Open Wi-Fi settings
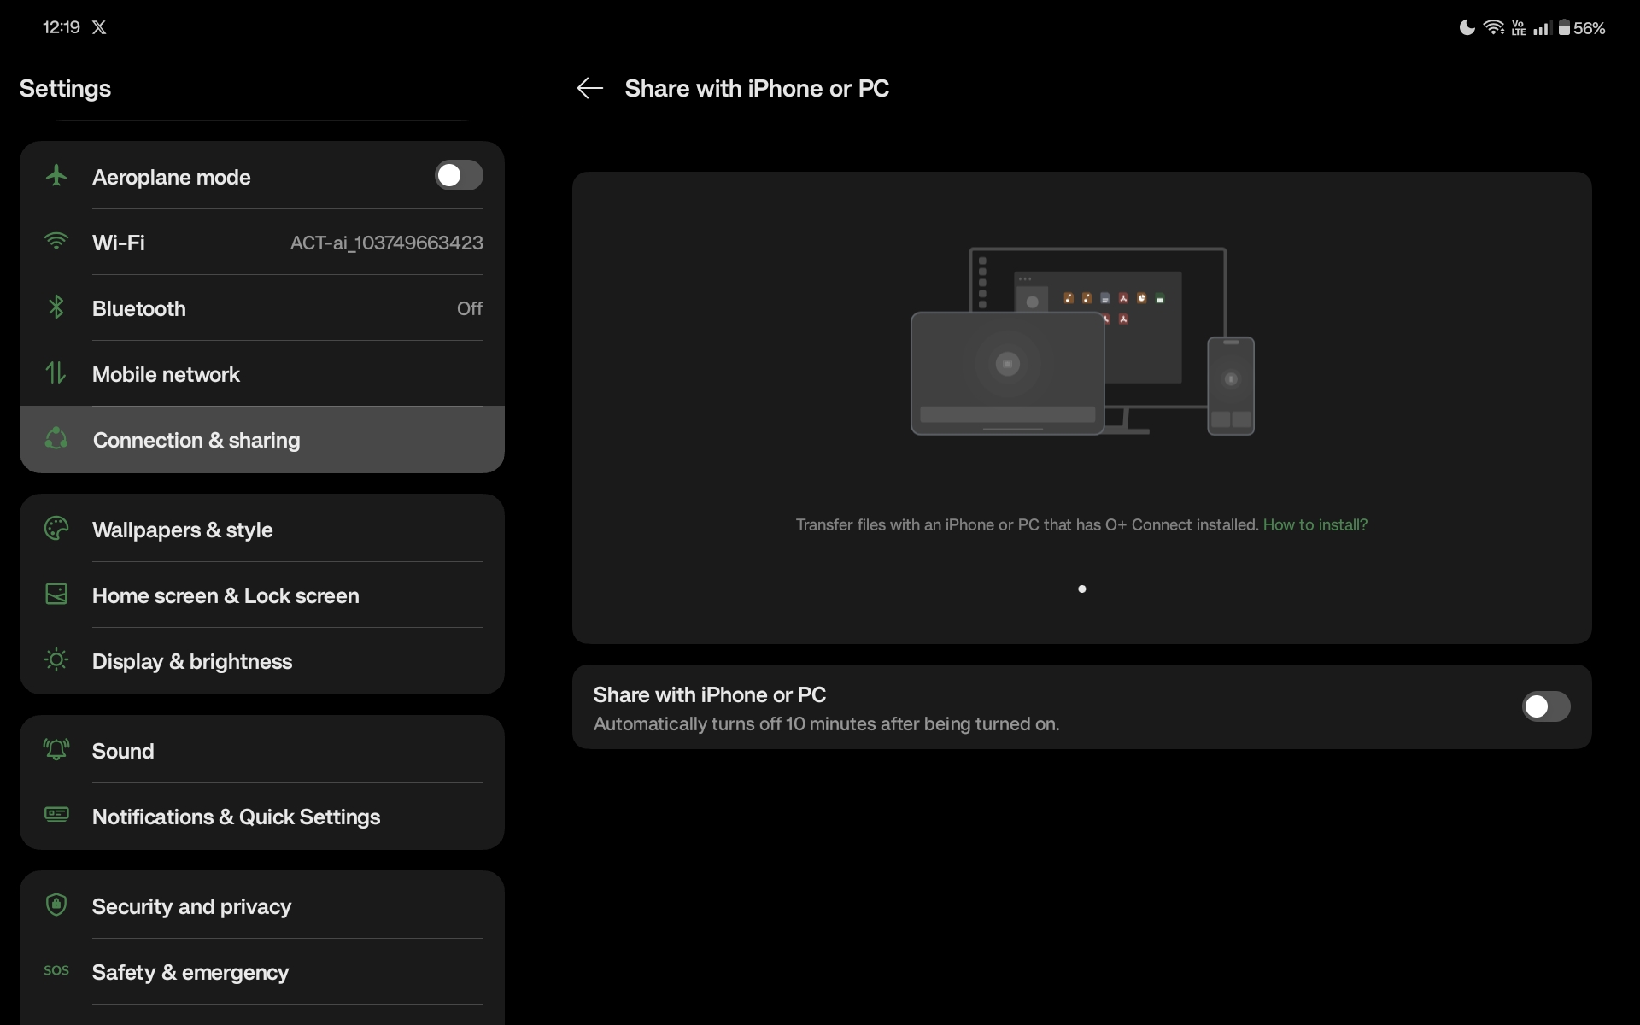The image size is (1640, 1025). [x=262, y=243]
